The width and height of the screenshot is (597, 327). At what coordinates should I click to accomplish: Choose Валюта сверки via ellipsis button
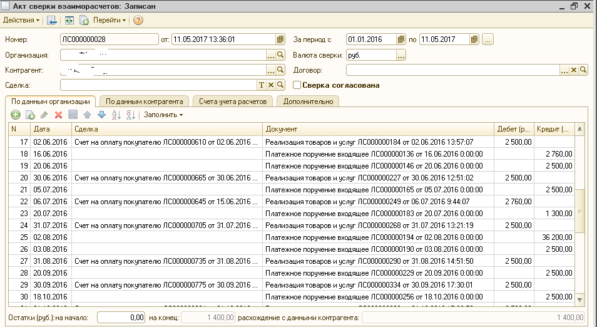(401, 55)
